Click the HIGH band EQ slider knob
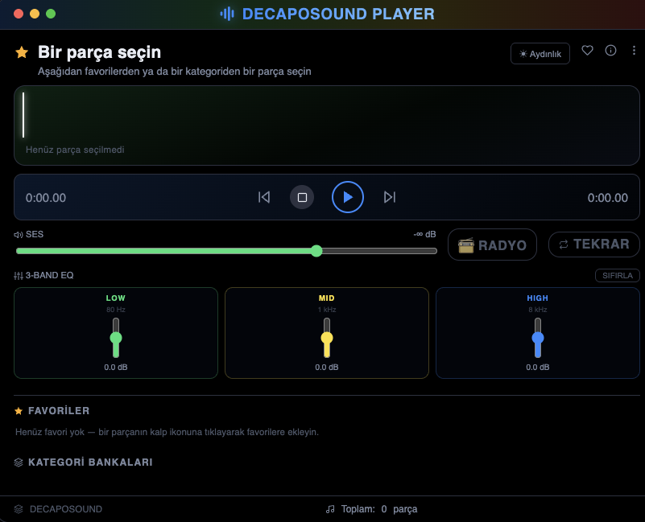This screenshot has height=522, width=645. click(538, 338)
